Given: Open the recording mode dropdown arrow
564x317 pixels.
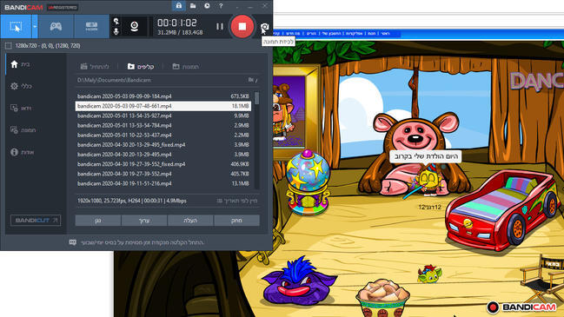Looking at the screenshot, I should tap(35, 26).
